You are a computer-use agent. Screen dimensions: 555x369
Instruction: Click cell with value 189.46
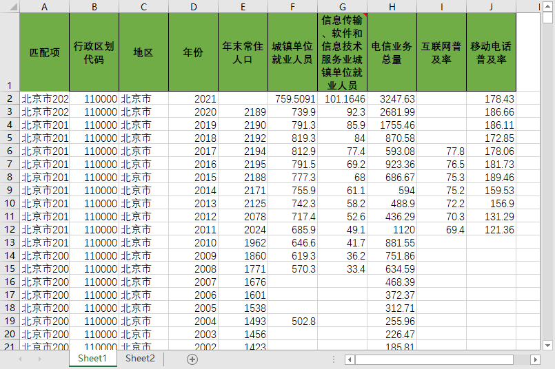491,177
